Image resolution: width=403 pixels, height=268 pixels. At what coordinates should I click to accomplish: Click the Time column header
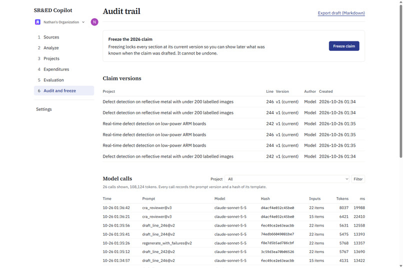tap(107, 199)
